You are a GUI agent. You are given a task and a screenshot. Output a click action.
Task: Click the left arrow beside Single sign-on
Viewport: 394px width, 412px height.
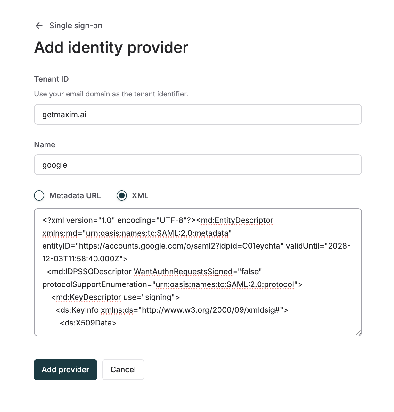point(39,26)
